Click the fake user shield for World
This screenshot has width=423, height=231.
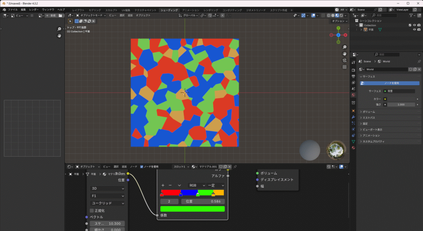[x=411, y=69]
